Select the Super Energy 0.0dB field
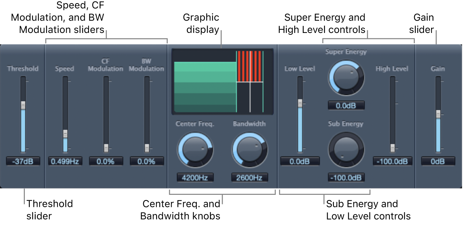This screenshot has width=463, height=226. [x=346, y=105]
